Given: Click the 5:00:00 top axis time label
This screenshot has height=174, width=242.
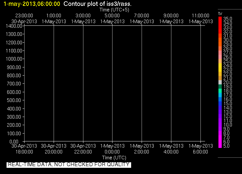Looking at the screenshot, I should (x=112, y=16).
